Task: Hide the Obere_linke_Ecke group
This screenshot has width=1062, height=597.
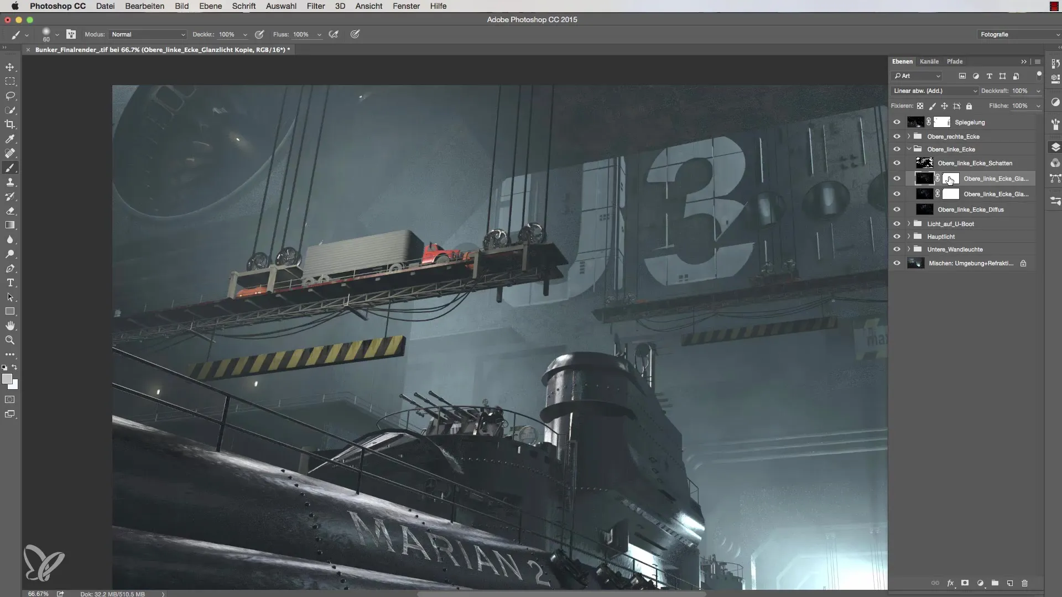Action: pos(897,149)
